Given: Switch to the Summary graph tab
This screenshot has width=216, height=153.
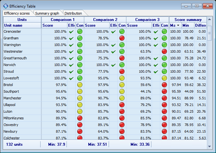Looking at the screenshot, I should 47,13.
